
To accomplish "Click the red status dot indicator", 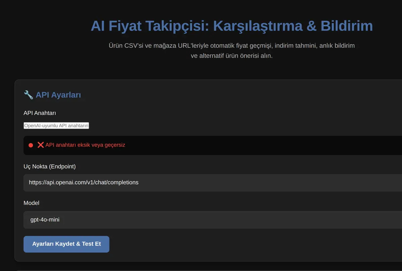I will tap(31, 145).
